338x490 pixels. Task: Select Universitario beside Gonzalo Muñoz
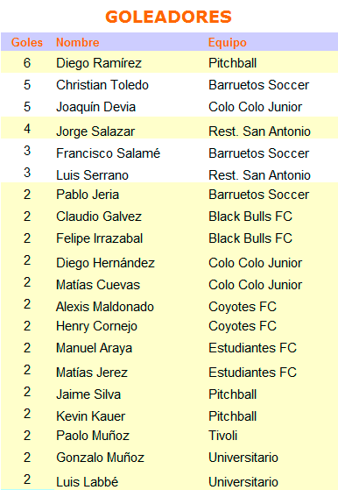(x=243, y=458)
